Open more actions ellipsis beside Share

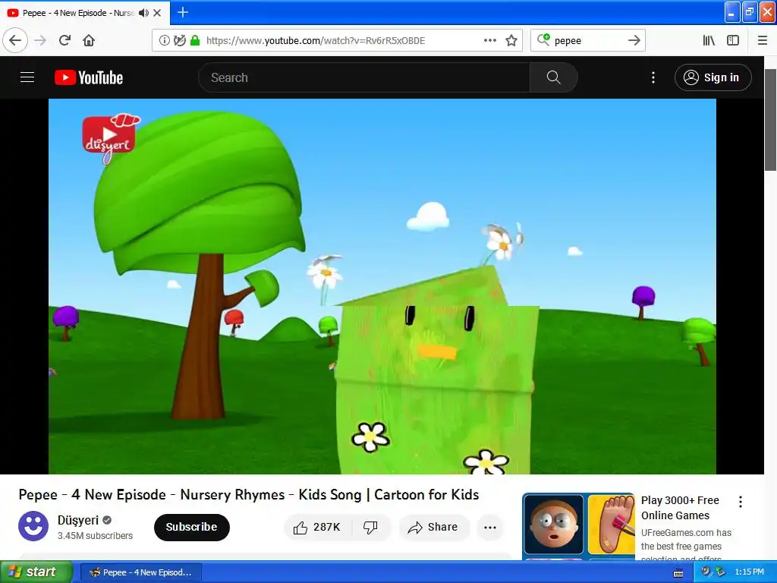coord(489,527)
